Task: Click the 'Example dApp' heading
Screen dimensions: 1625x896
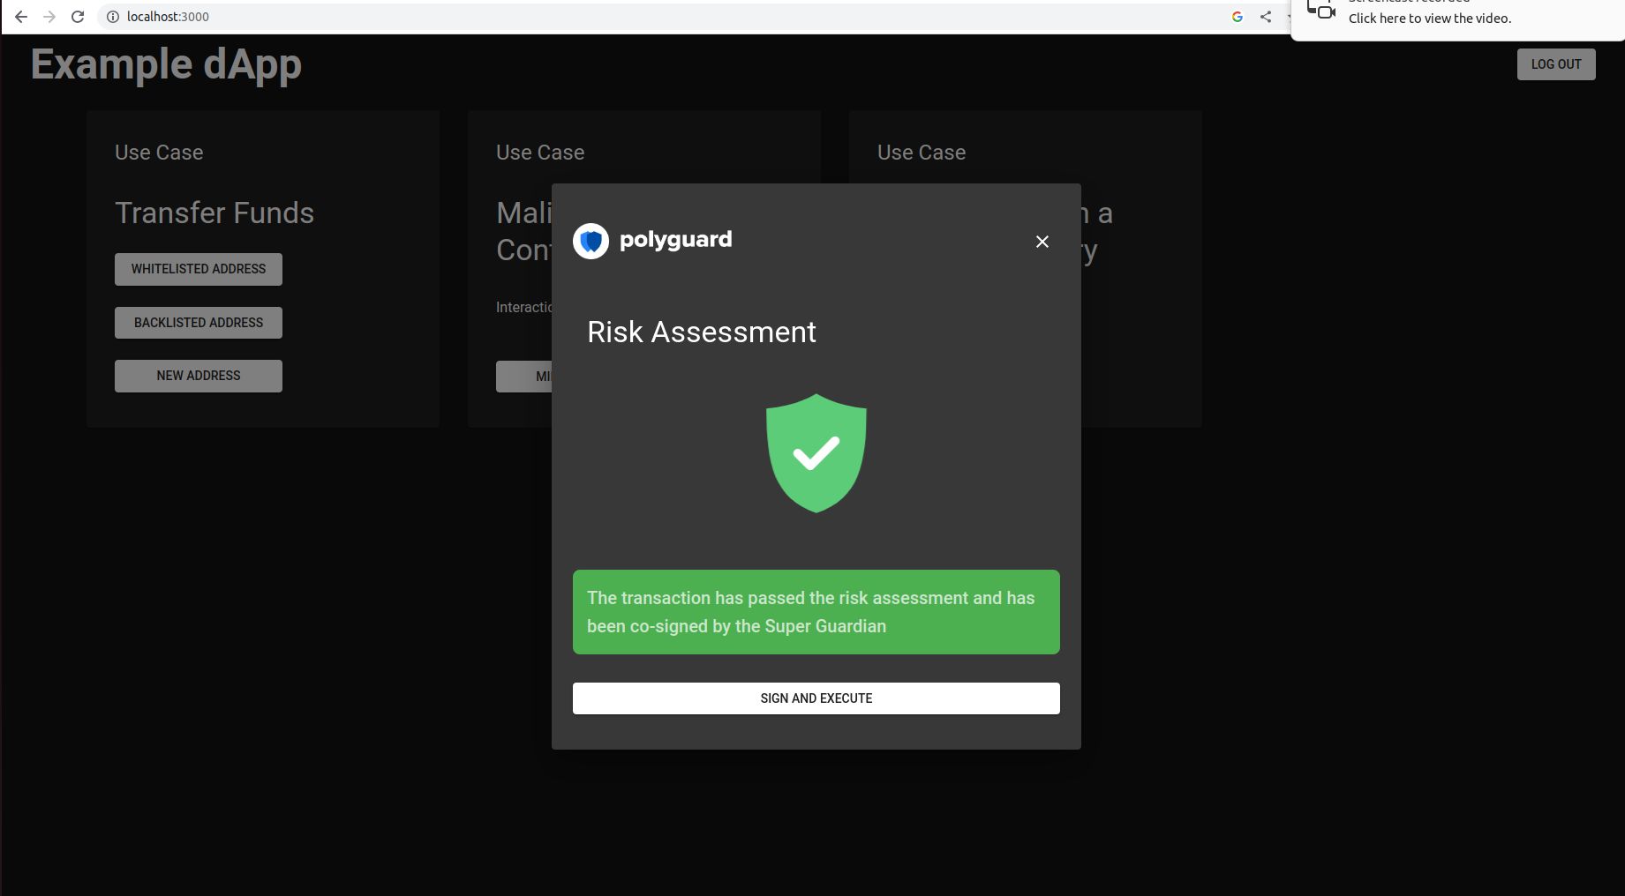Action: [x=166, y=64]
